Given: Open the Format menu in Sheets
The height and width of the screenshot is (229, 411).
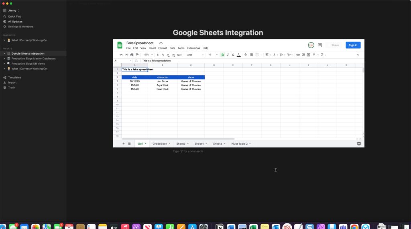Looking at the screenshot, I should [x=163, y=48].
